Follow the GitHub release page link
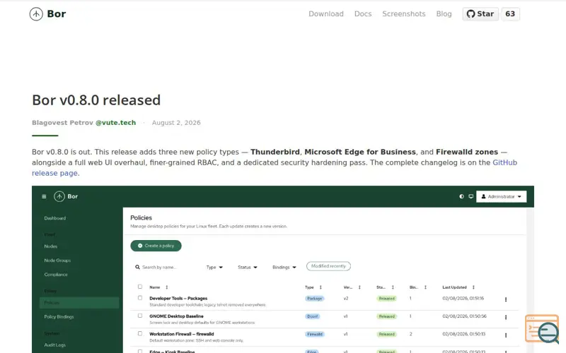566x353 pixels. [x=275, y=168]
